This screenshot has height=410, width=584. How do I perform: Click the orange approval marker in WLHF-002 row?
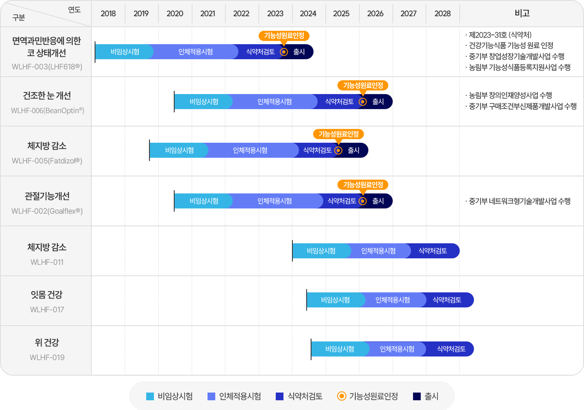pos(363,201)
